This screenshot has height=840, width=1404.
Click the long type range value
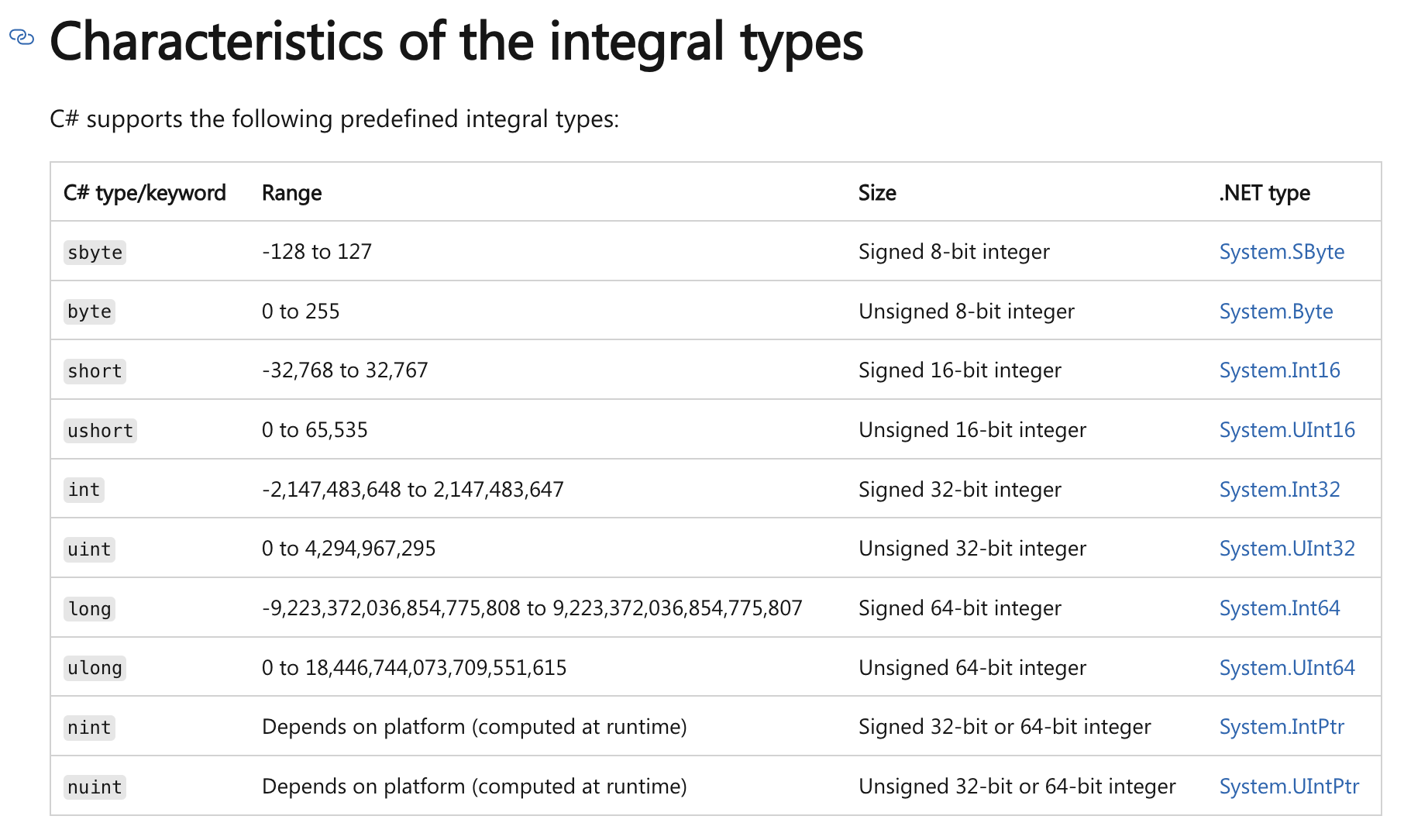[532, 608]
